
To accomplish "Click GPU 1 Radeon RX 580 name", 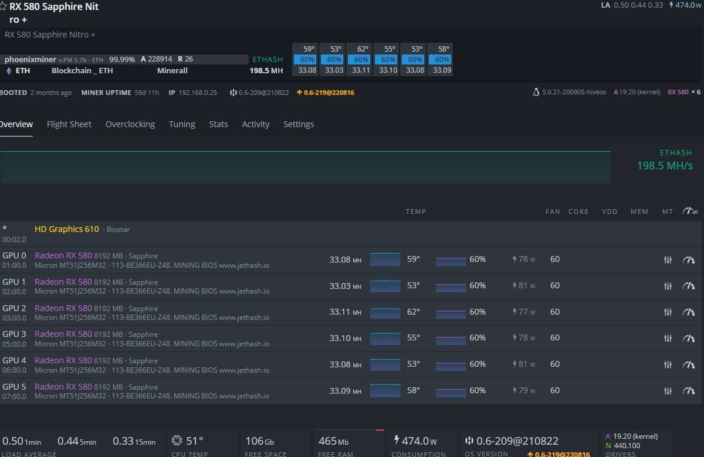I will click(63, 282).
